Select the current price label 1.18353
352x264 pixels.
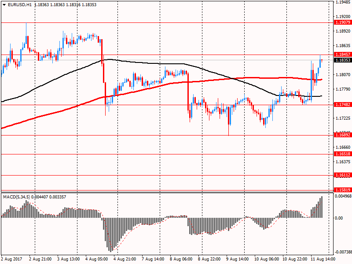pyautogui.click(x=343, y=60)
